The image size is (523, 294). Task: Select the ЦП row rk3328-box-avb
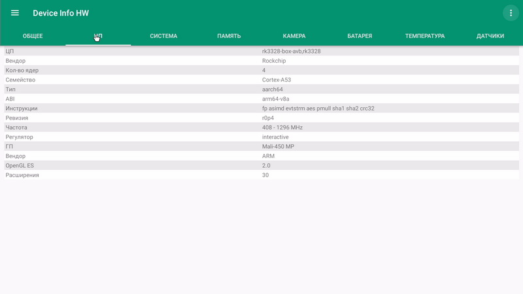[x=261, y=51]
